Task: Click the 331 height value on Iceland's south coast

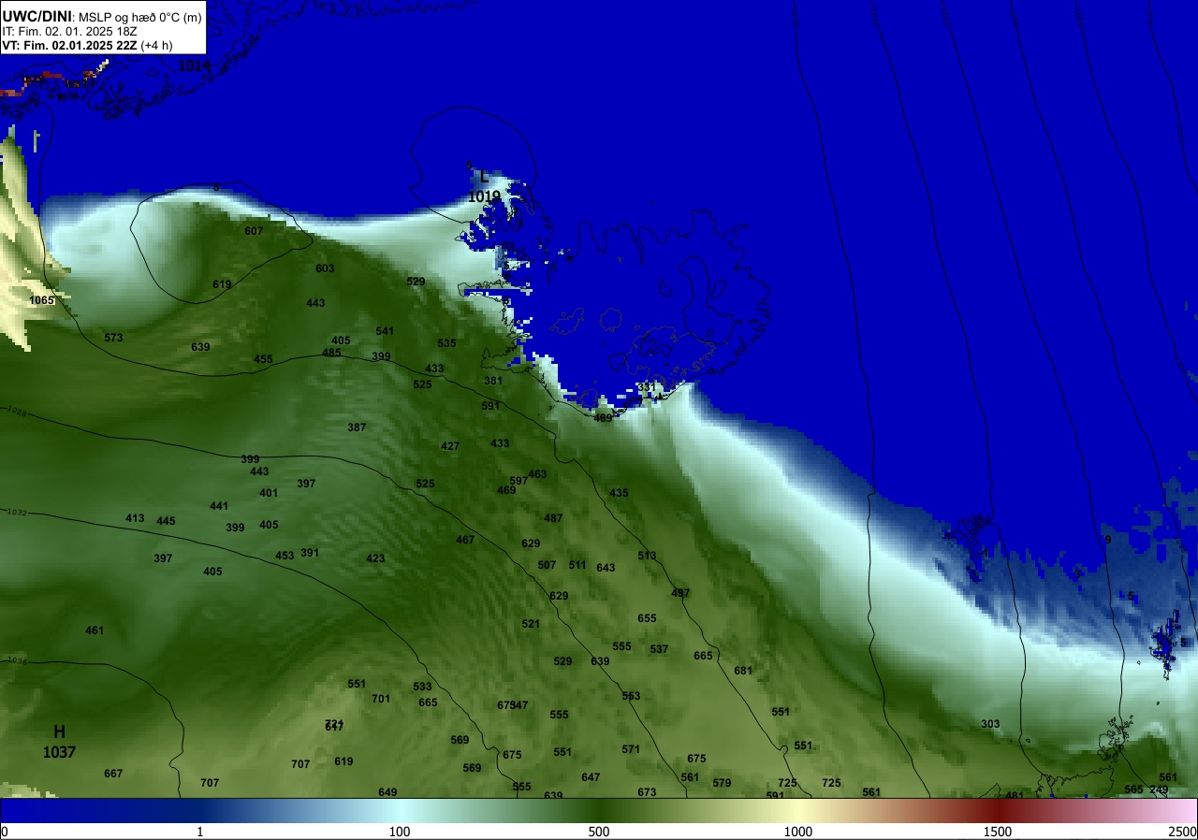Action: pos(647,387)
